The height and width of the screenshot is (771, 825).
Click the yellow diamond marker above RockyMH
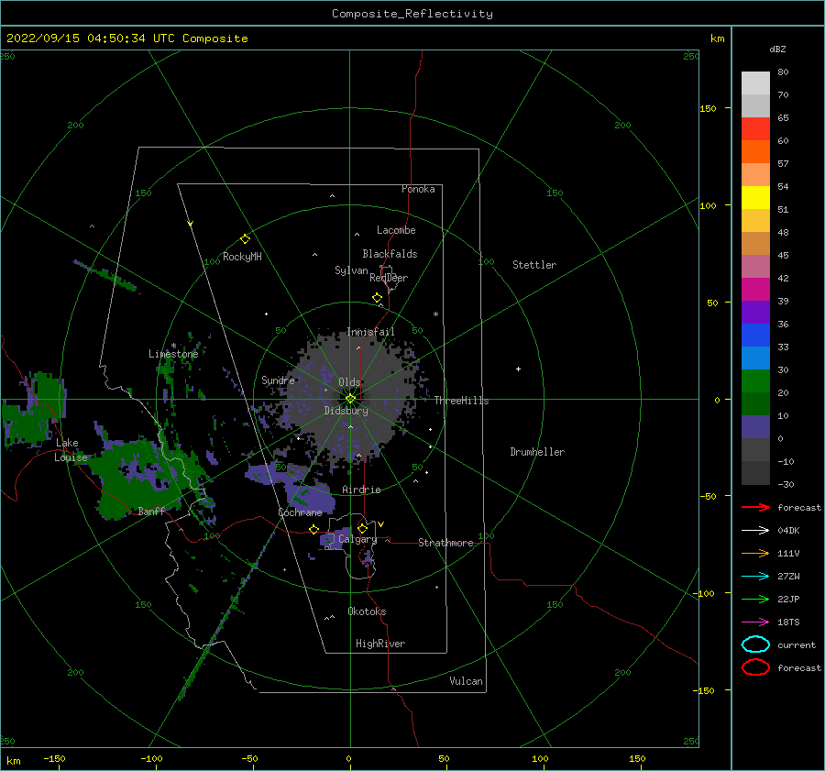(245, 239)
